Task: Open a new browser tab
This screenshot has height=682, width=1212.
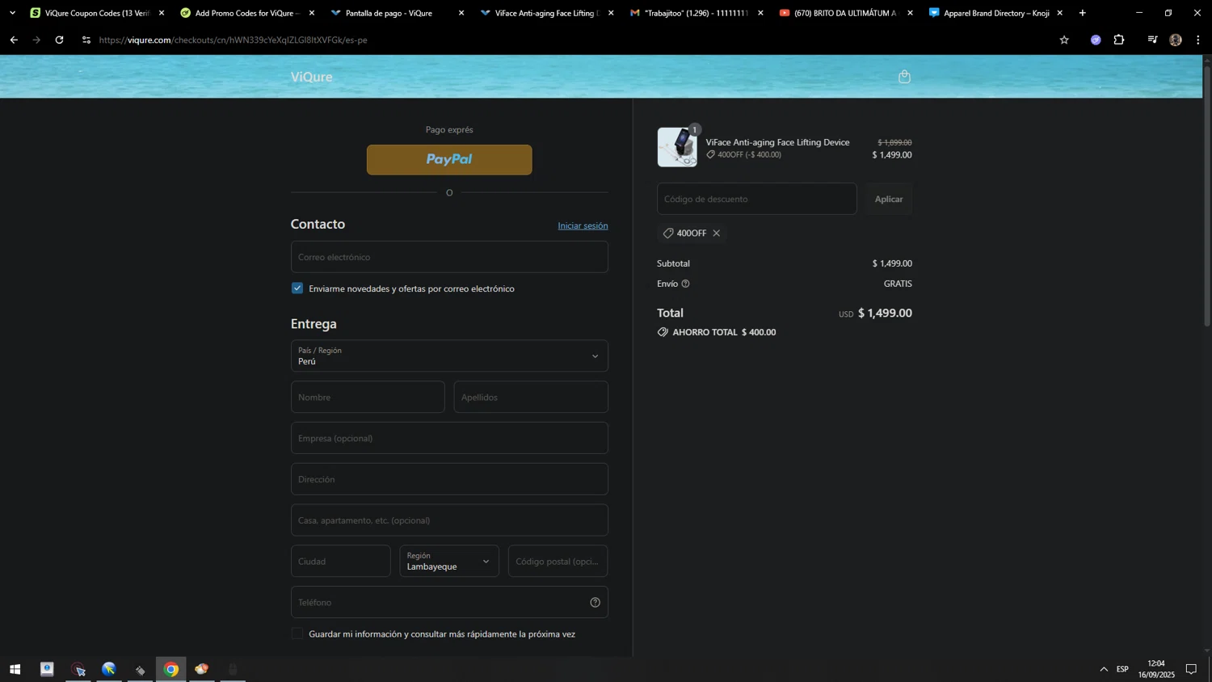Action: pyautogui.click(x=1083, y=13)
